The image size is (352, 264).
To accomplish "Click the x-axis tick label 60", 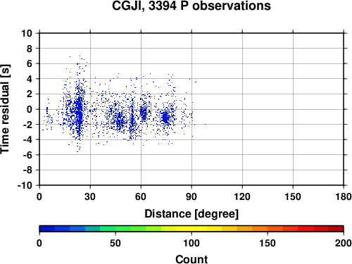I will 141,196.
